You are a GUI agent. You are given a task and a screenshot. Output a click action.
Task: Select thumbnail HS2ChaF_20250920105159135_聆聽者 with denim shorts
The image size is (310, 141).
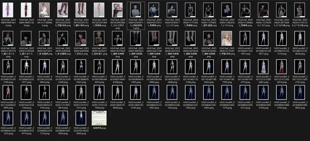tap(154, 10)
